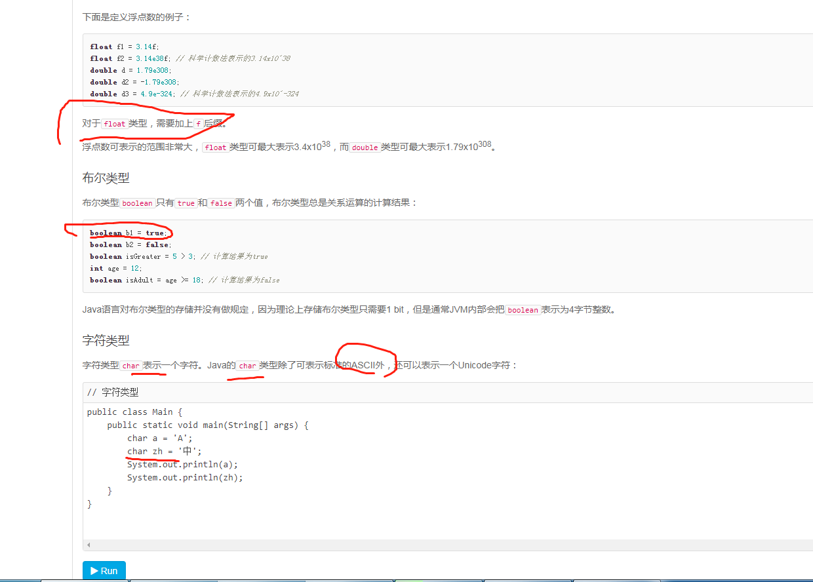Click the code line 'double d3 = 4.9e-324;'
Image resolution: width=813 pixels, height=582 pixels.
134,94
